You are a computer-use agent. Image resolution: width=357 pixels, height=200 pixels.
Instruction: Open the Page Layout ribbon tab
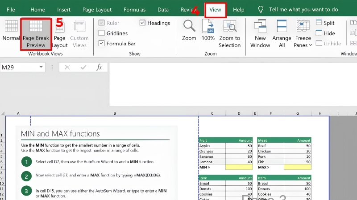coord(97,9)
